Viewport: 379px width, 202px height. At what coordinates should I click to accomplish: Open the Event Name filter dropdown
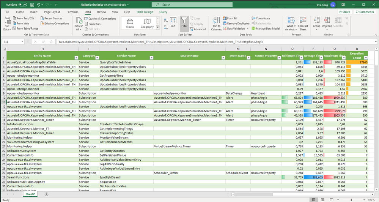248,58
